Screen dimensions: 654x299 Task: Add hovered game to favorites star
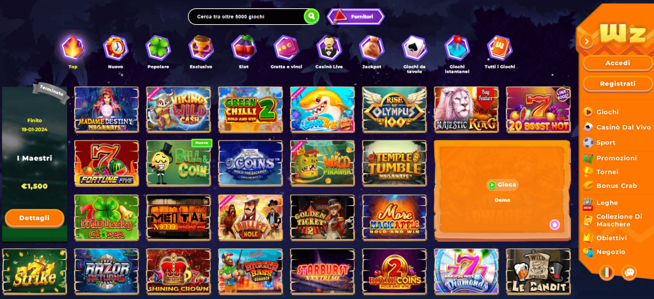pos(554,225)
